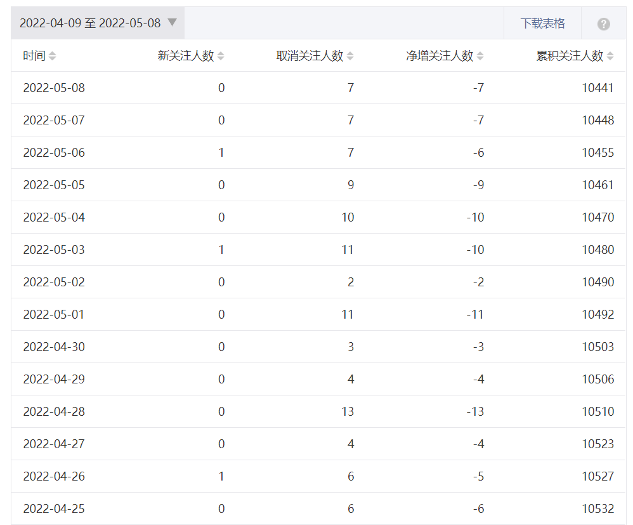The image size is (633, 525).
Task: Open the help question mark icon
Action: tap(604, 24)
